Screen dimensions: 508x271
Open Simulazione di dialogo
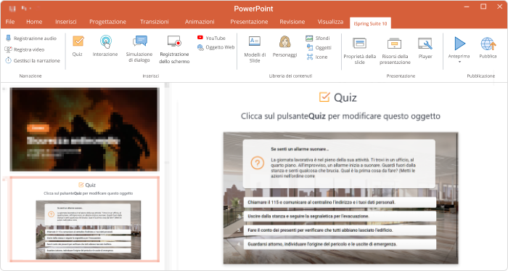coord(139,49)
